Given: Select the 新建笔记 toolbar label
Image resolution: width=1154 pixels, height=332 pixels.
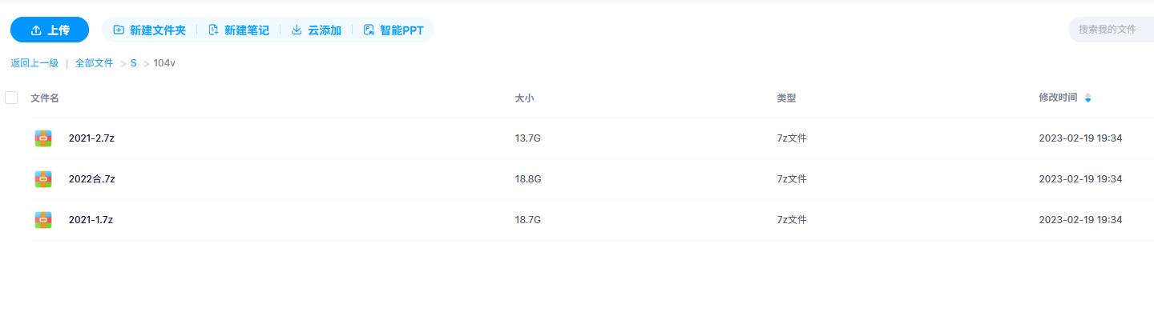Looking at the screenshot, I should pos(246,30).
